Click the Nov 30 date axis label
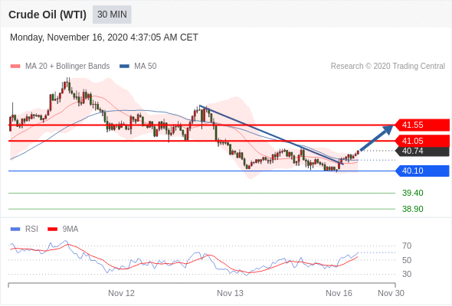Screen dimensions: 452x306 [391, 293]
